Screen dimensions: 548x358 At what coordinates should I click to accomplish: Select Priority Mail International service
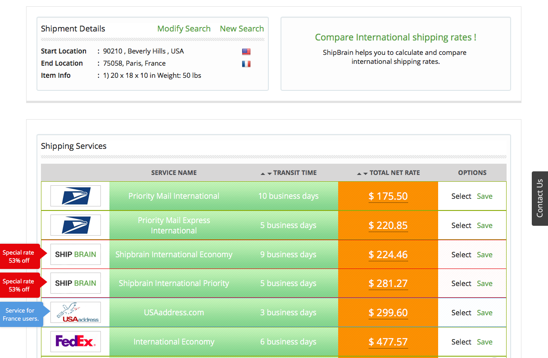pos(461,196)
